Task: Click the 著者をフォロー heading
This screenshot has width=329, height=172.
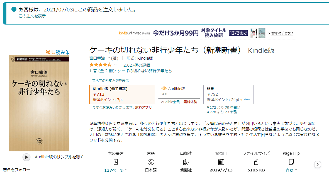Action: pos(17,170)
